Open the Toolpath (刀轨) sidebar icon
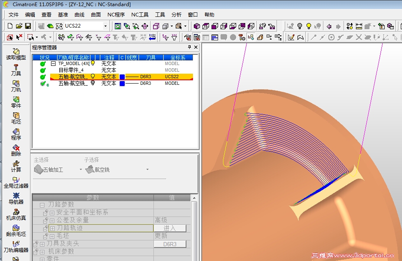 16,86
